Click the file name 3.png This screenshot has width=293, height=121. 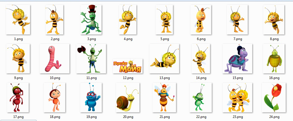(x=91, y=39)
